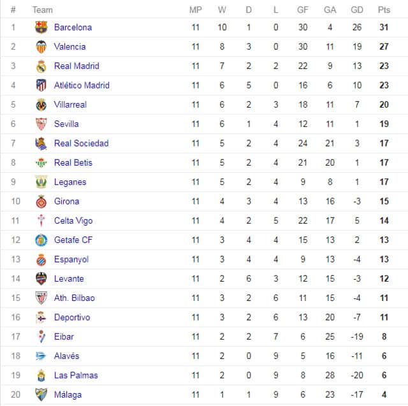408x406 pixels.
Task: Click the Málaga club crest icon
Action: tap(41, 395)
